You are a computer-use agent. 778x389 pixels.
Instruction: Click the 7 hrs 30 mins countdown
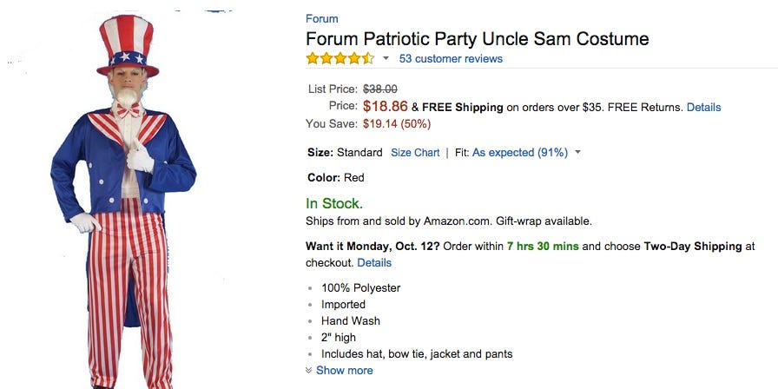(543, 247)
